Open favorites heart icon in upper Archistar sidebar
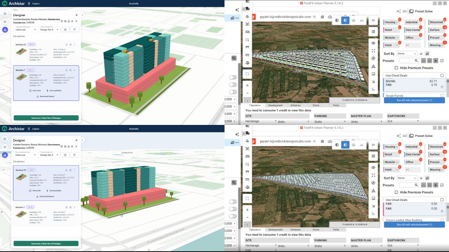Image resolution: width=449 pixels, height=252 pixels. coord(5,22)
